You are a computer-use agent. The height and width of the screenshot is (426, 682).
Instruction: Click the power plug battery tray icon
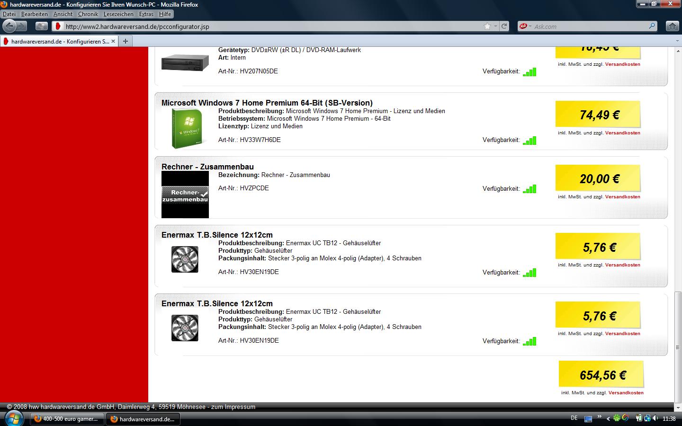pos(639,418)
